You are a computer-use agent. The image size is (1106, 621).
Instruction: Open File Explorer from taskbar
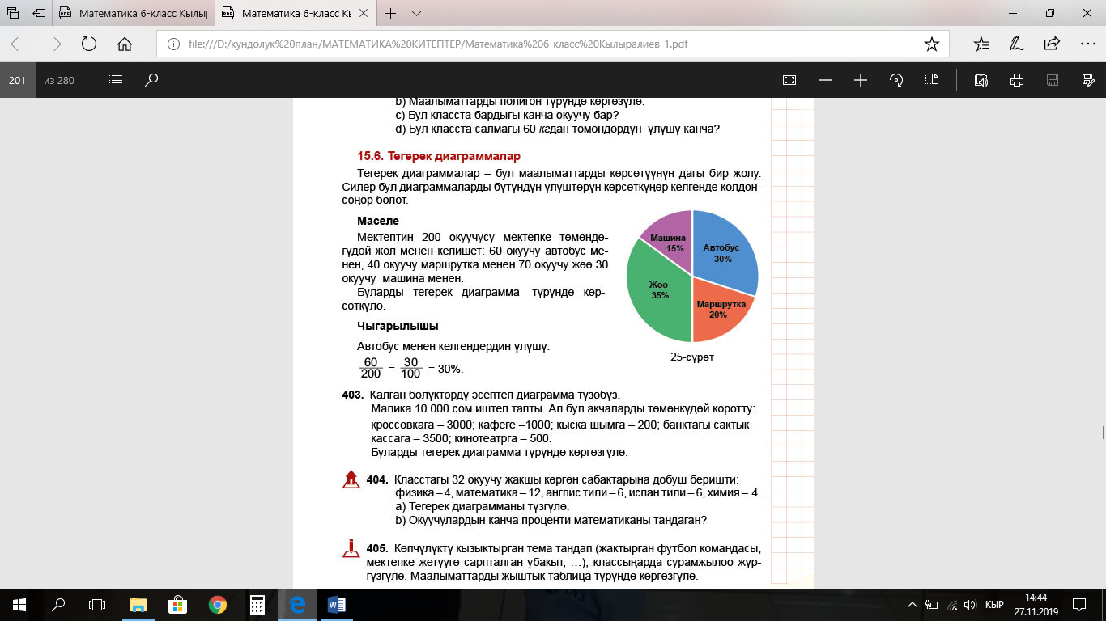click(138, 604)
